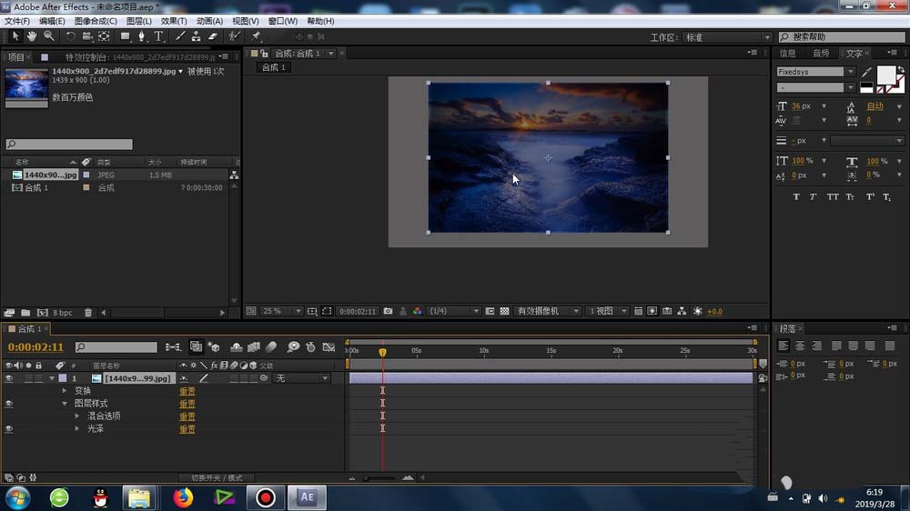
Task: Click the Firefox icon in the taskbar
Action: pyautogui.click(x=184, y=497)
